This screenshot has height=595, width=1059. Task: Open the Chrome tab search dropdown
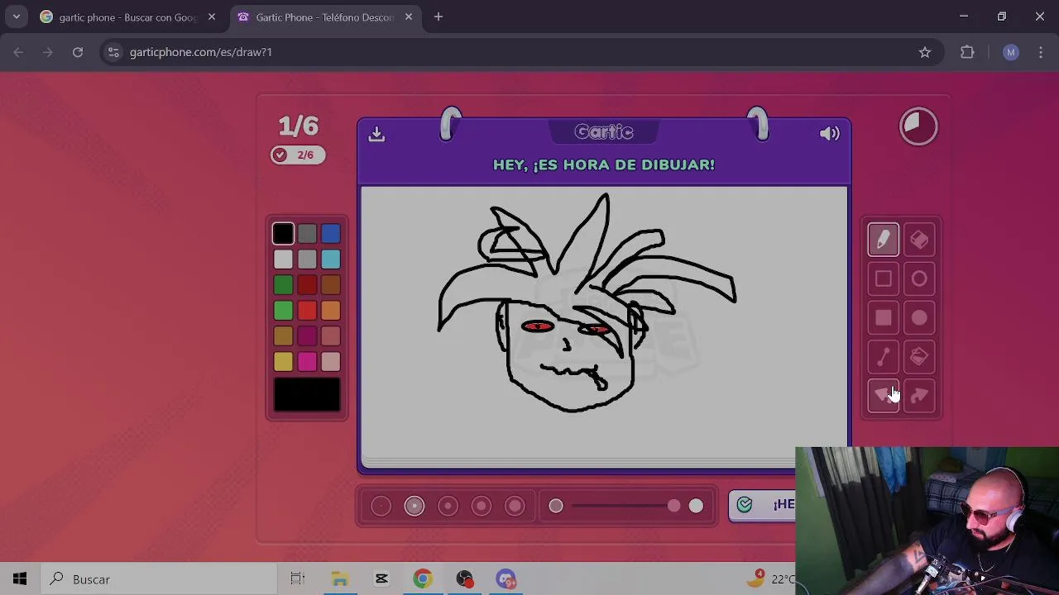16,17
